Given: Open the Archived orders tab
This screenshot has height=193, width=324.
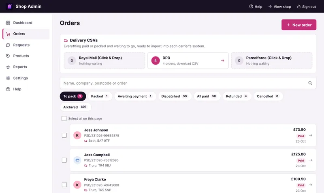Looking at the screenshot, I should pos(75,107).
